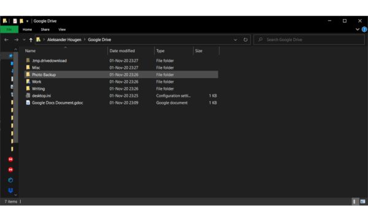Click the blue hexagon icon in the sidebar
Viewport: 368px width, 221px height.
pos(10,180)
